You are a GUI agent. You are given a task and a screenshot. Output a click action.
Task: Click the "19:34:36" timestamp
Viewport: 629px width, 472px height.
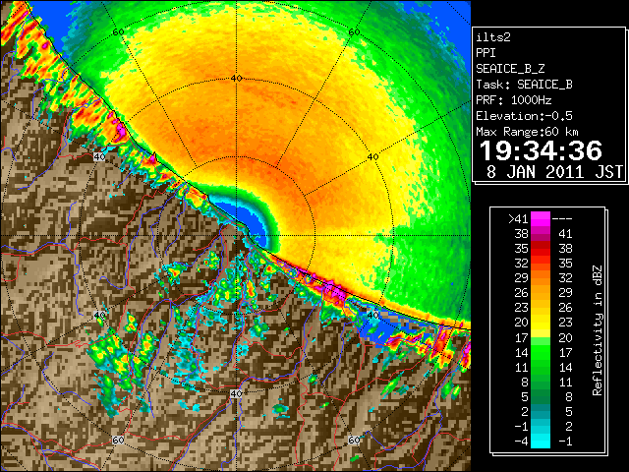pyautogui.click(x=541, y=150)
